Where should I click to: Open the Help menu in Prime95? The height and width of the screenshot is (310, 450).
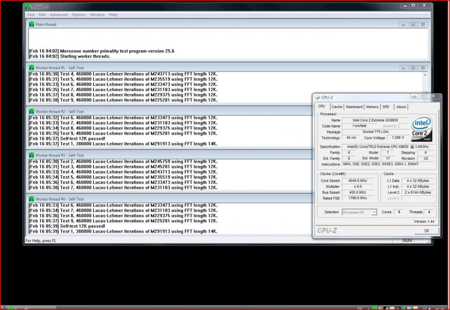(x=113, y=15)
